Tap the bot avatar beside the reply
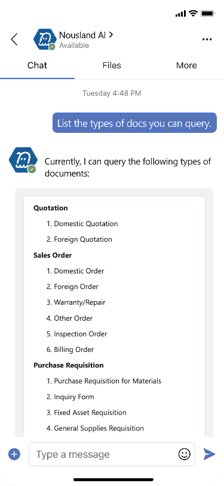The height and width of the screenshot is (486, 224). click(x=23, y=160)
